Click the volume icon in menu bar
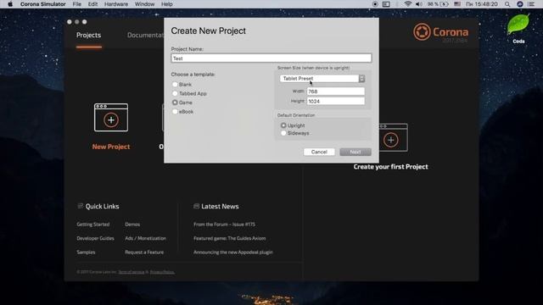This screenshot has width=543, height=305. 418,4
